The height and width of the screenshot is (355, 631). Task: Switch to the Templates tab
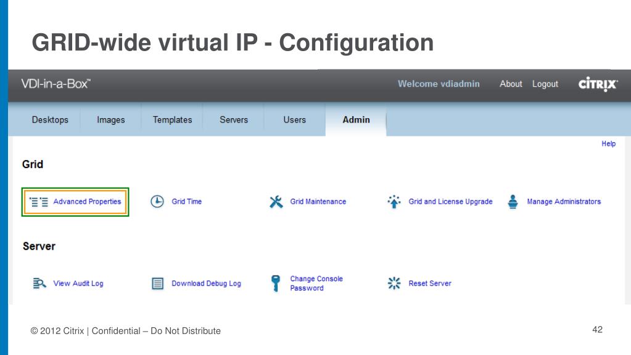pyautogui.click(x=172, y=120)
